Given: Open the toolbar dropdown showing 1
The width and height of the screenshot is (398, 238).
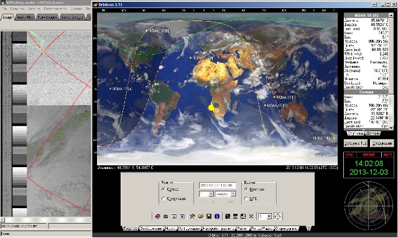Looking at the screenshot, I should pos(269,216).
